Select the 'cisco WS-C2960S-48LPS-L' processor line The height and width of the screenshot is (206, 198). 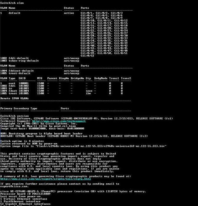click(x=73, y=191)
